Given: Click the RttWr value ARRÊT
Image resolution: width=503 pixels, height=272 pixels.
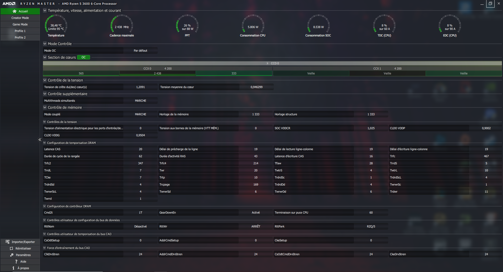Looking at the screenshot, I should pyautogui.click(x=256, y=226).
